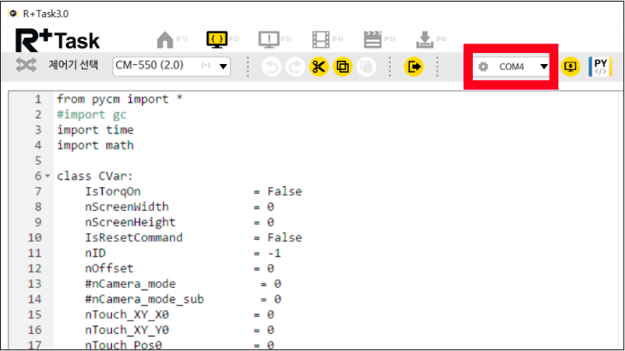Expand the COM4 port dropdown
This screenshot has width=625, height=351.
pyautogui.click(x=543, y=67)
